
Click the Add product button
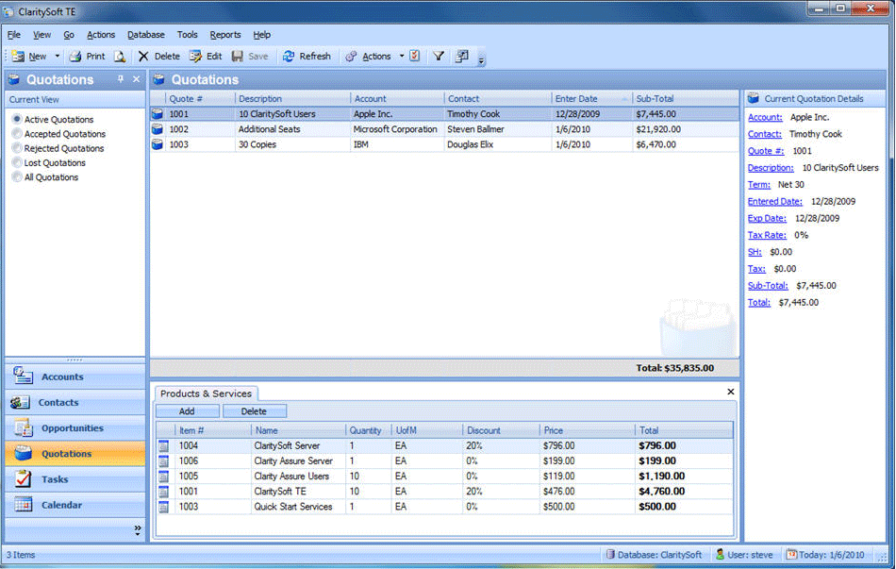(x=187, y=411)
